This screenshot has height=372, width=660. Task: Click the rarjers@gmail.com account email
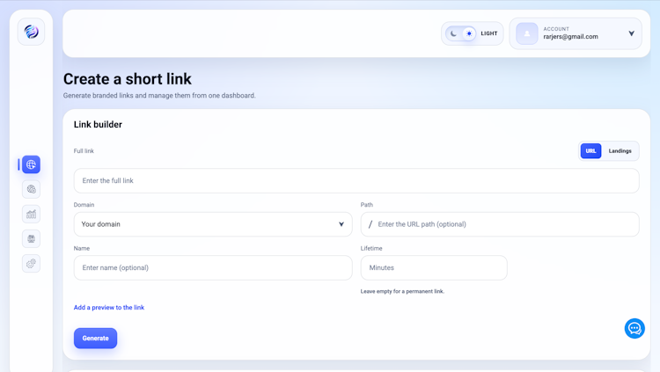point(570,37)
